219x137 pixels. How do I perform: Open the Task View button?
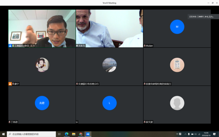click(59, 134)
